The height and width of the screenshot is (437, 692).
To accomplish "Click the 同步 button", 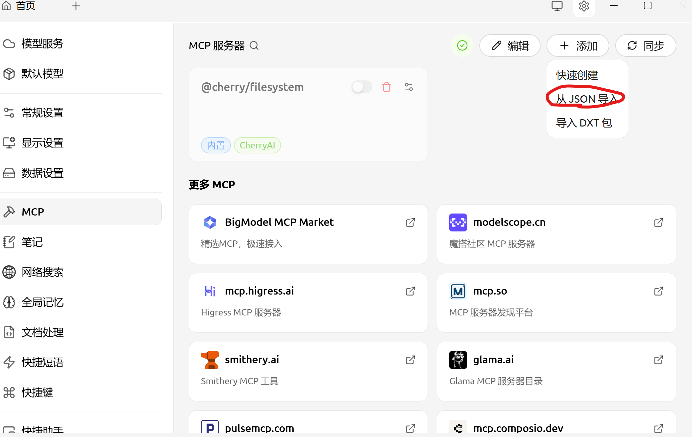I will click(645, 45).
